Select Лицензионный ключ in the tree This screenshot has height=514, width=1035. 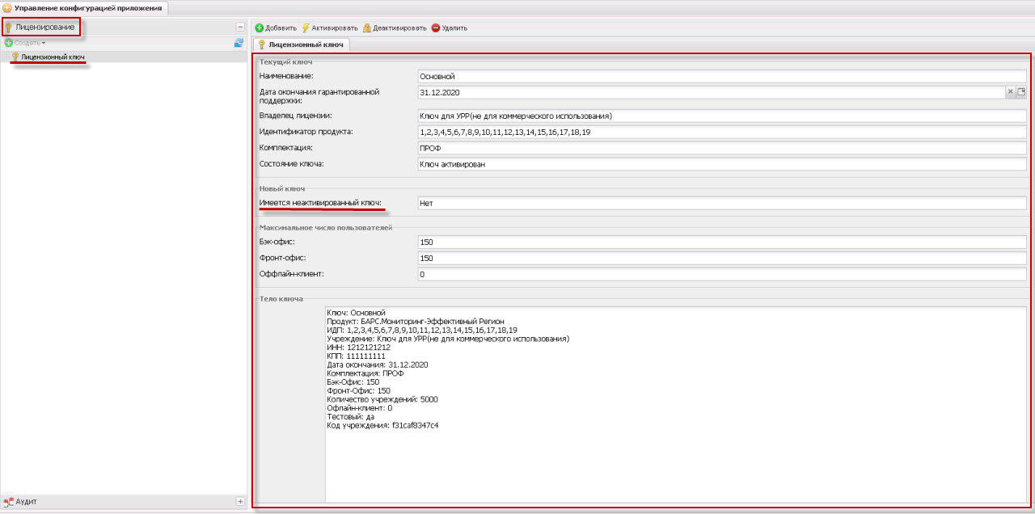click(x=53, y=57)
